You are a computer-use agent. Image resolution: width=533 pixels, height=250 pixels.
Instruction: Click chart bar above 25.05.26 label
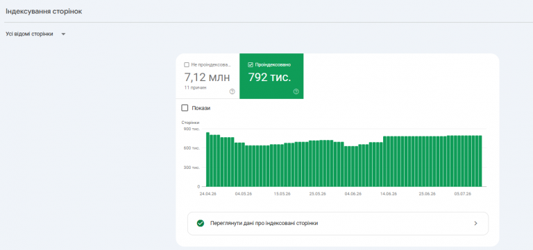click(317, 163)
